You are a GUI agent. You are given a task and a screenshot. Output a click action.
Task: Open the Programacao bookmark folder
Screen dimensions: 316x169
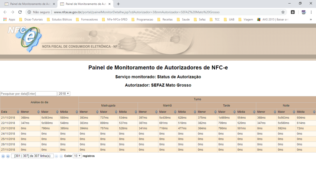click(142, 20)
